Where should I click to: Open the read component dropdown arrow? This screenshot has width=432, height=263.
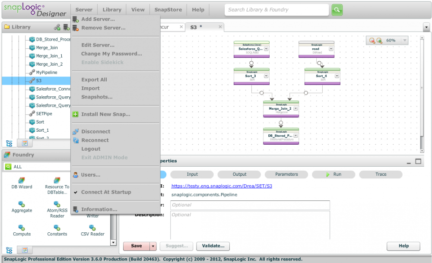[331, 49]
